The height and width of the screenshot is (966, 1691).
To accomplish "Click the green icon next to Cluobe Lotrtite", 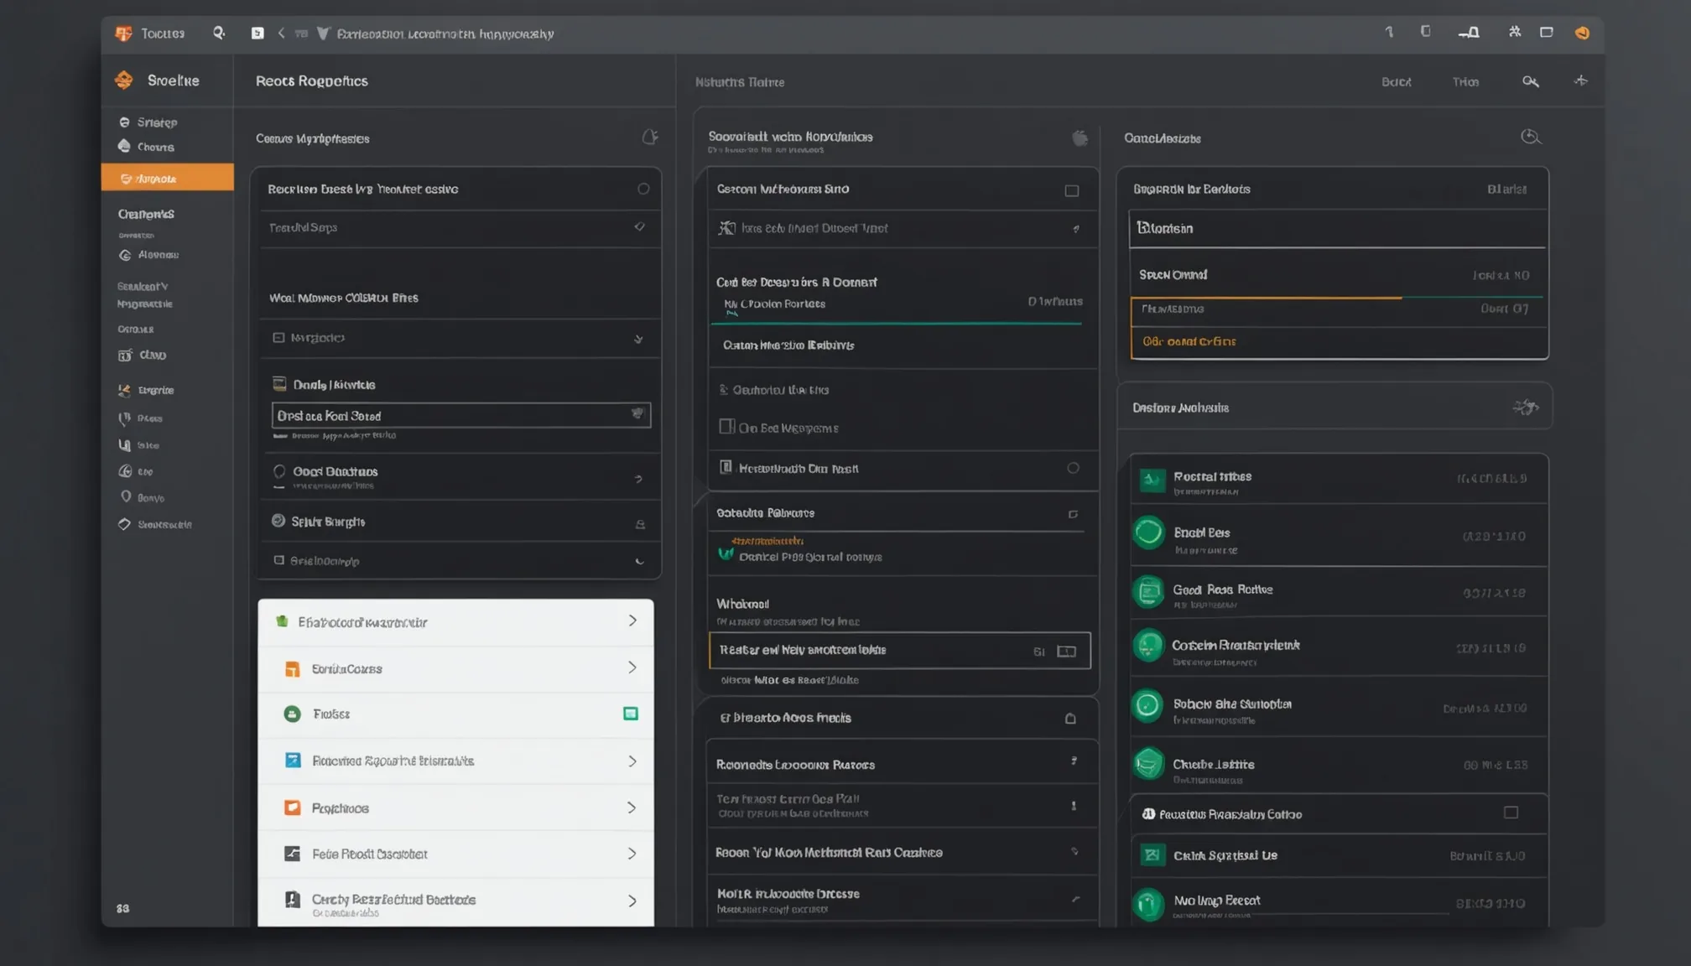I will click(1149, 764).
